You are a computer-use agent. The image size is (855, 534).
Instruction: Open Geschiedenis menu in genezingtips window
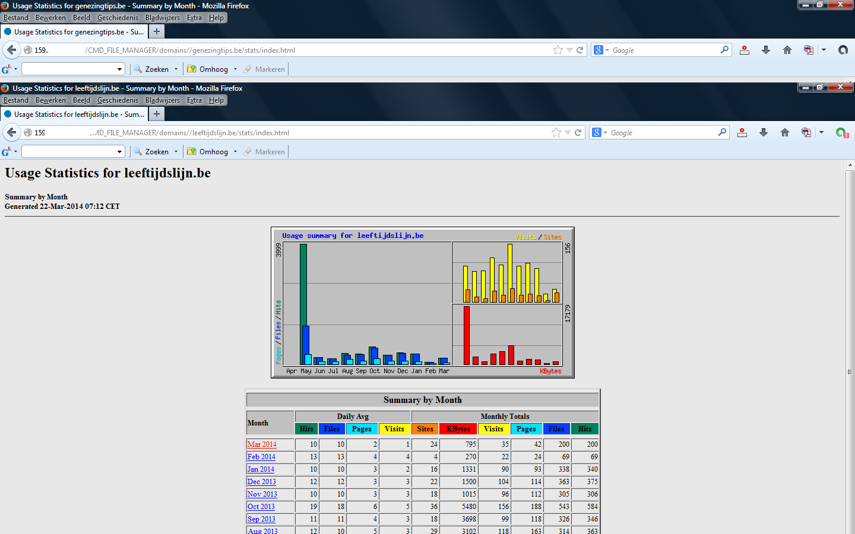click(118, 18)
